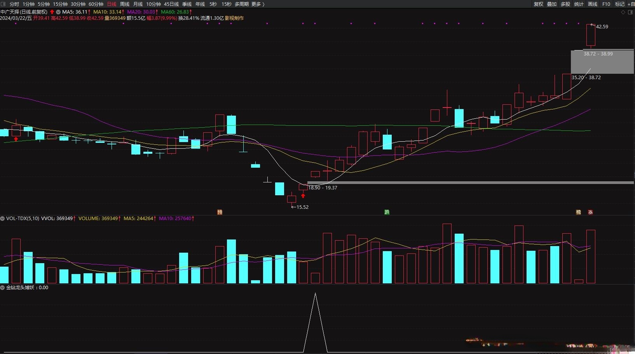
Task: Click the 榜 marker icon
Action: (578, 212)
